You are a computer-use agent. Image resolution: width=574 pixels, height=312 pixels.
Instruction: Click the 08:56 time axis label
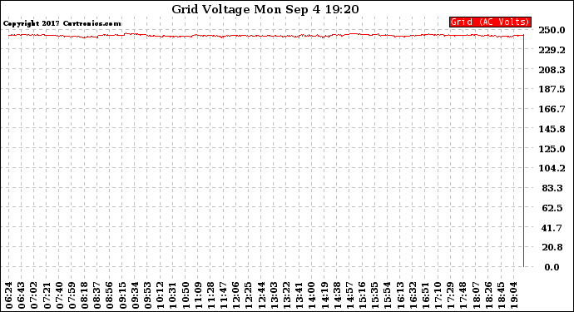click(110, 295)
